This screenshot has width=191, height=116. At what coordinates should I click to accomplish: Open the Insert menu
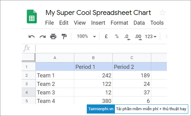98,23
